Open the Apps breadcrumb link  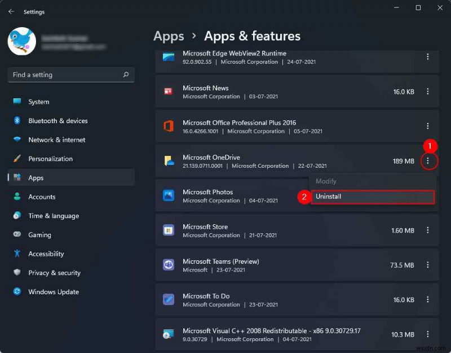click(168, 36)
